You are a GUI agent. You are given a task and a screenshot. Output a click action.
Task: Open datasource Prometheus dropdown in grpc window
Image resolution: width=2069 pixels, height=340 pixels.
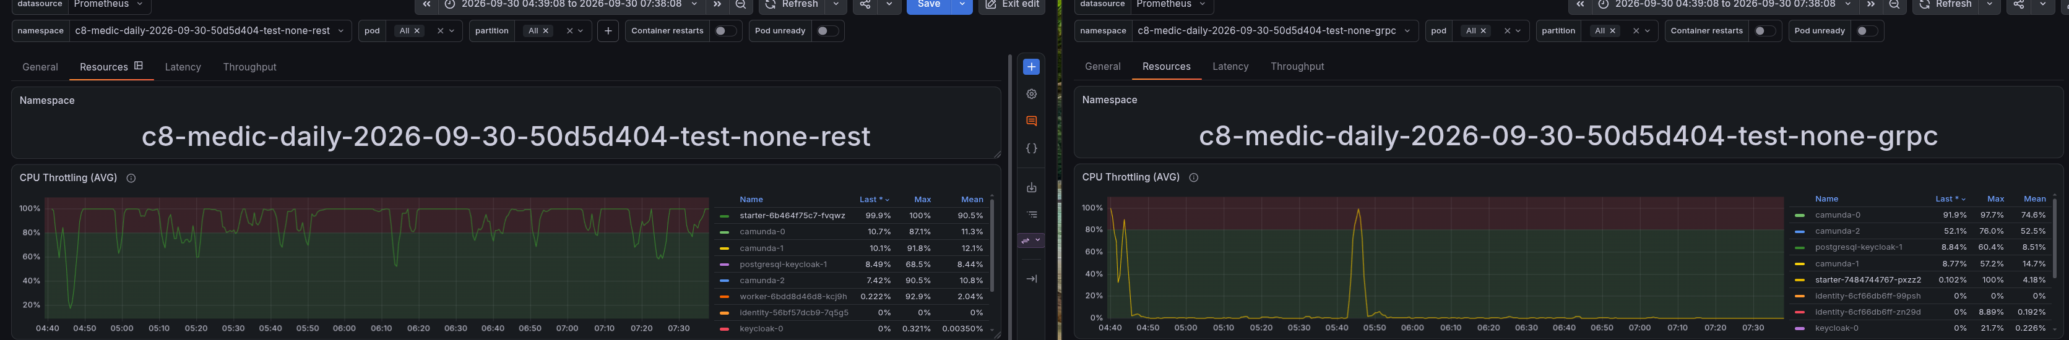click(1172, 5)
